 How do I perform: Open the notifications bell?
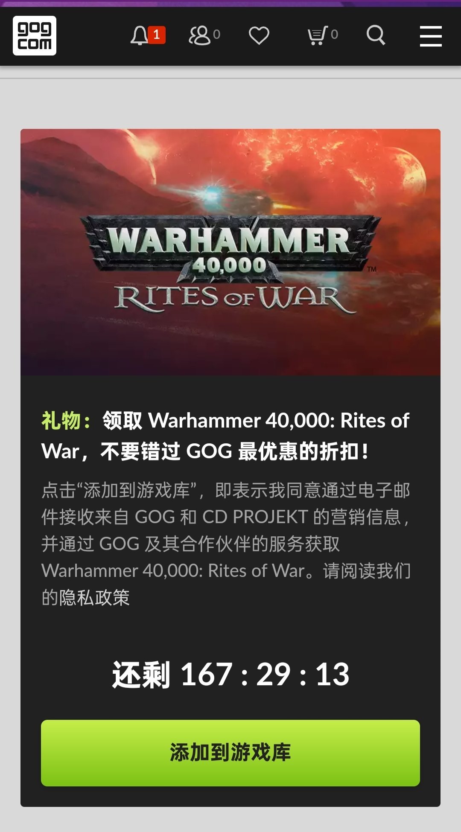(x=139, y=35)
